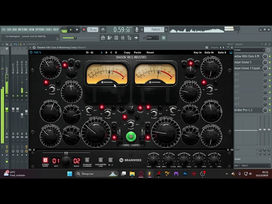Click the mixer clock latency icon
The width and height of the screenshot is (272, 204).
[x=268, y=50]
